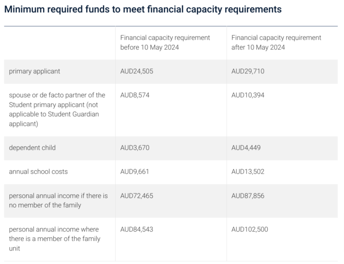Select the 'before 10 May 2024' column header
Screen dimensions: 344x264
tap(165, 42)
